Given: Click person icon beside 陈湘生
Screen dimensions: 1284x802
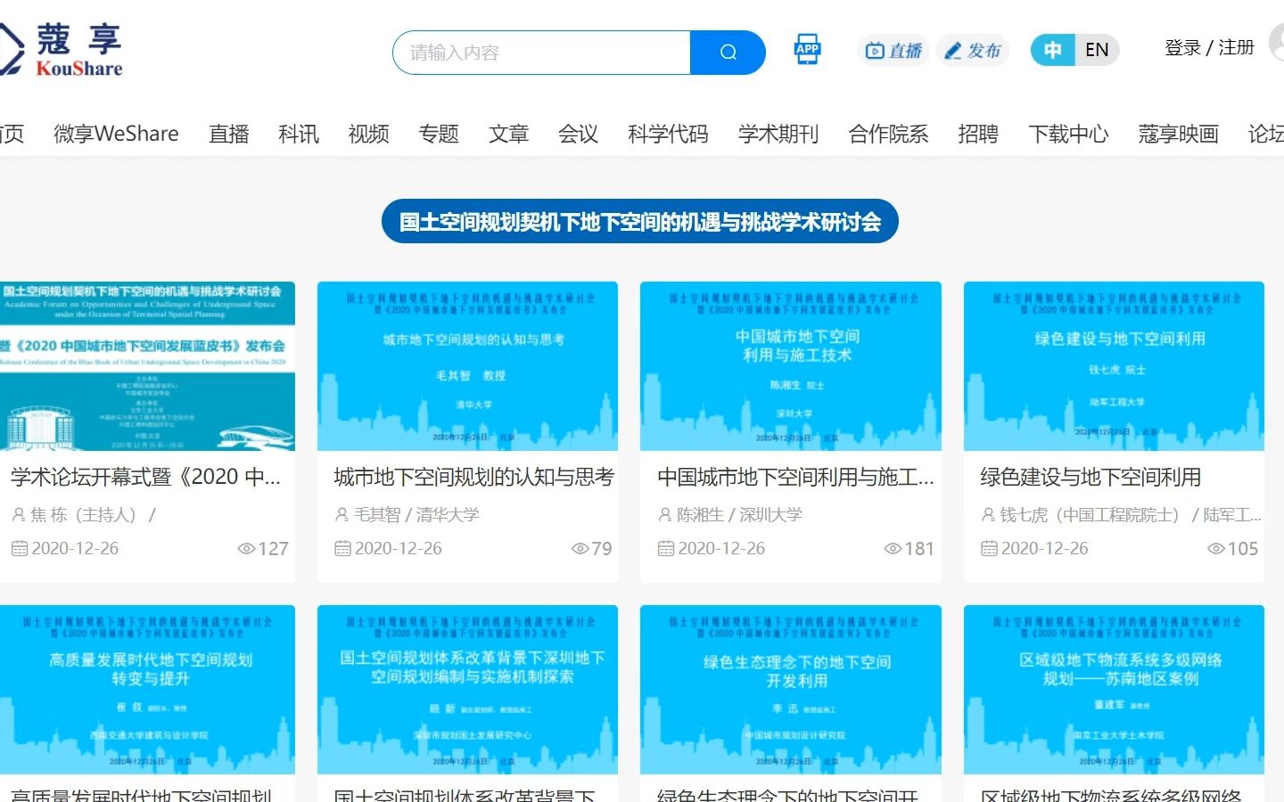Looking at the screenshot, I should click(665, 515).
